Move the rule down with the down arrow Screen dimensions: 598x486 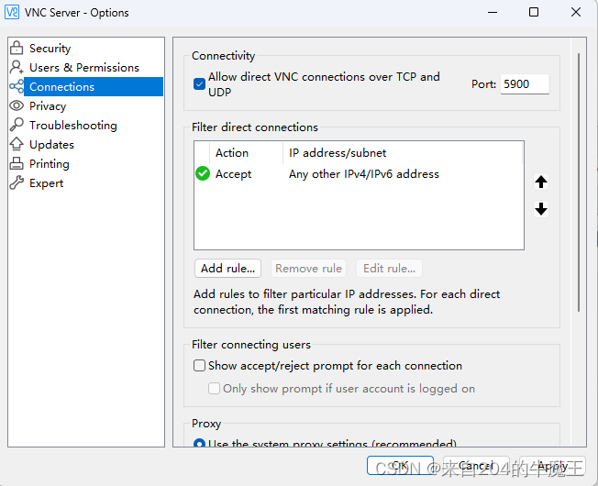coord(541,209)
